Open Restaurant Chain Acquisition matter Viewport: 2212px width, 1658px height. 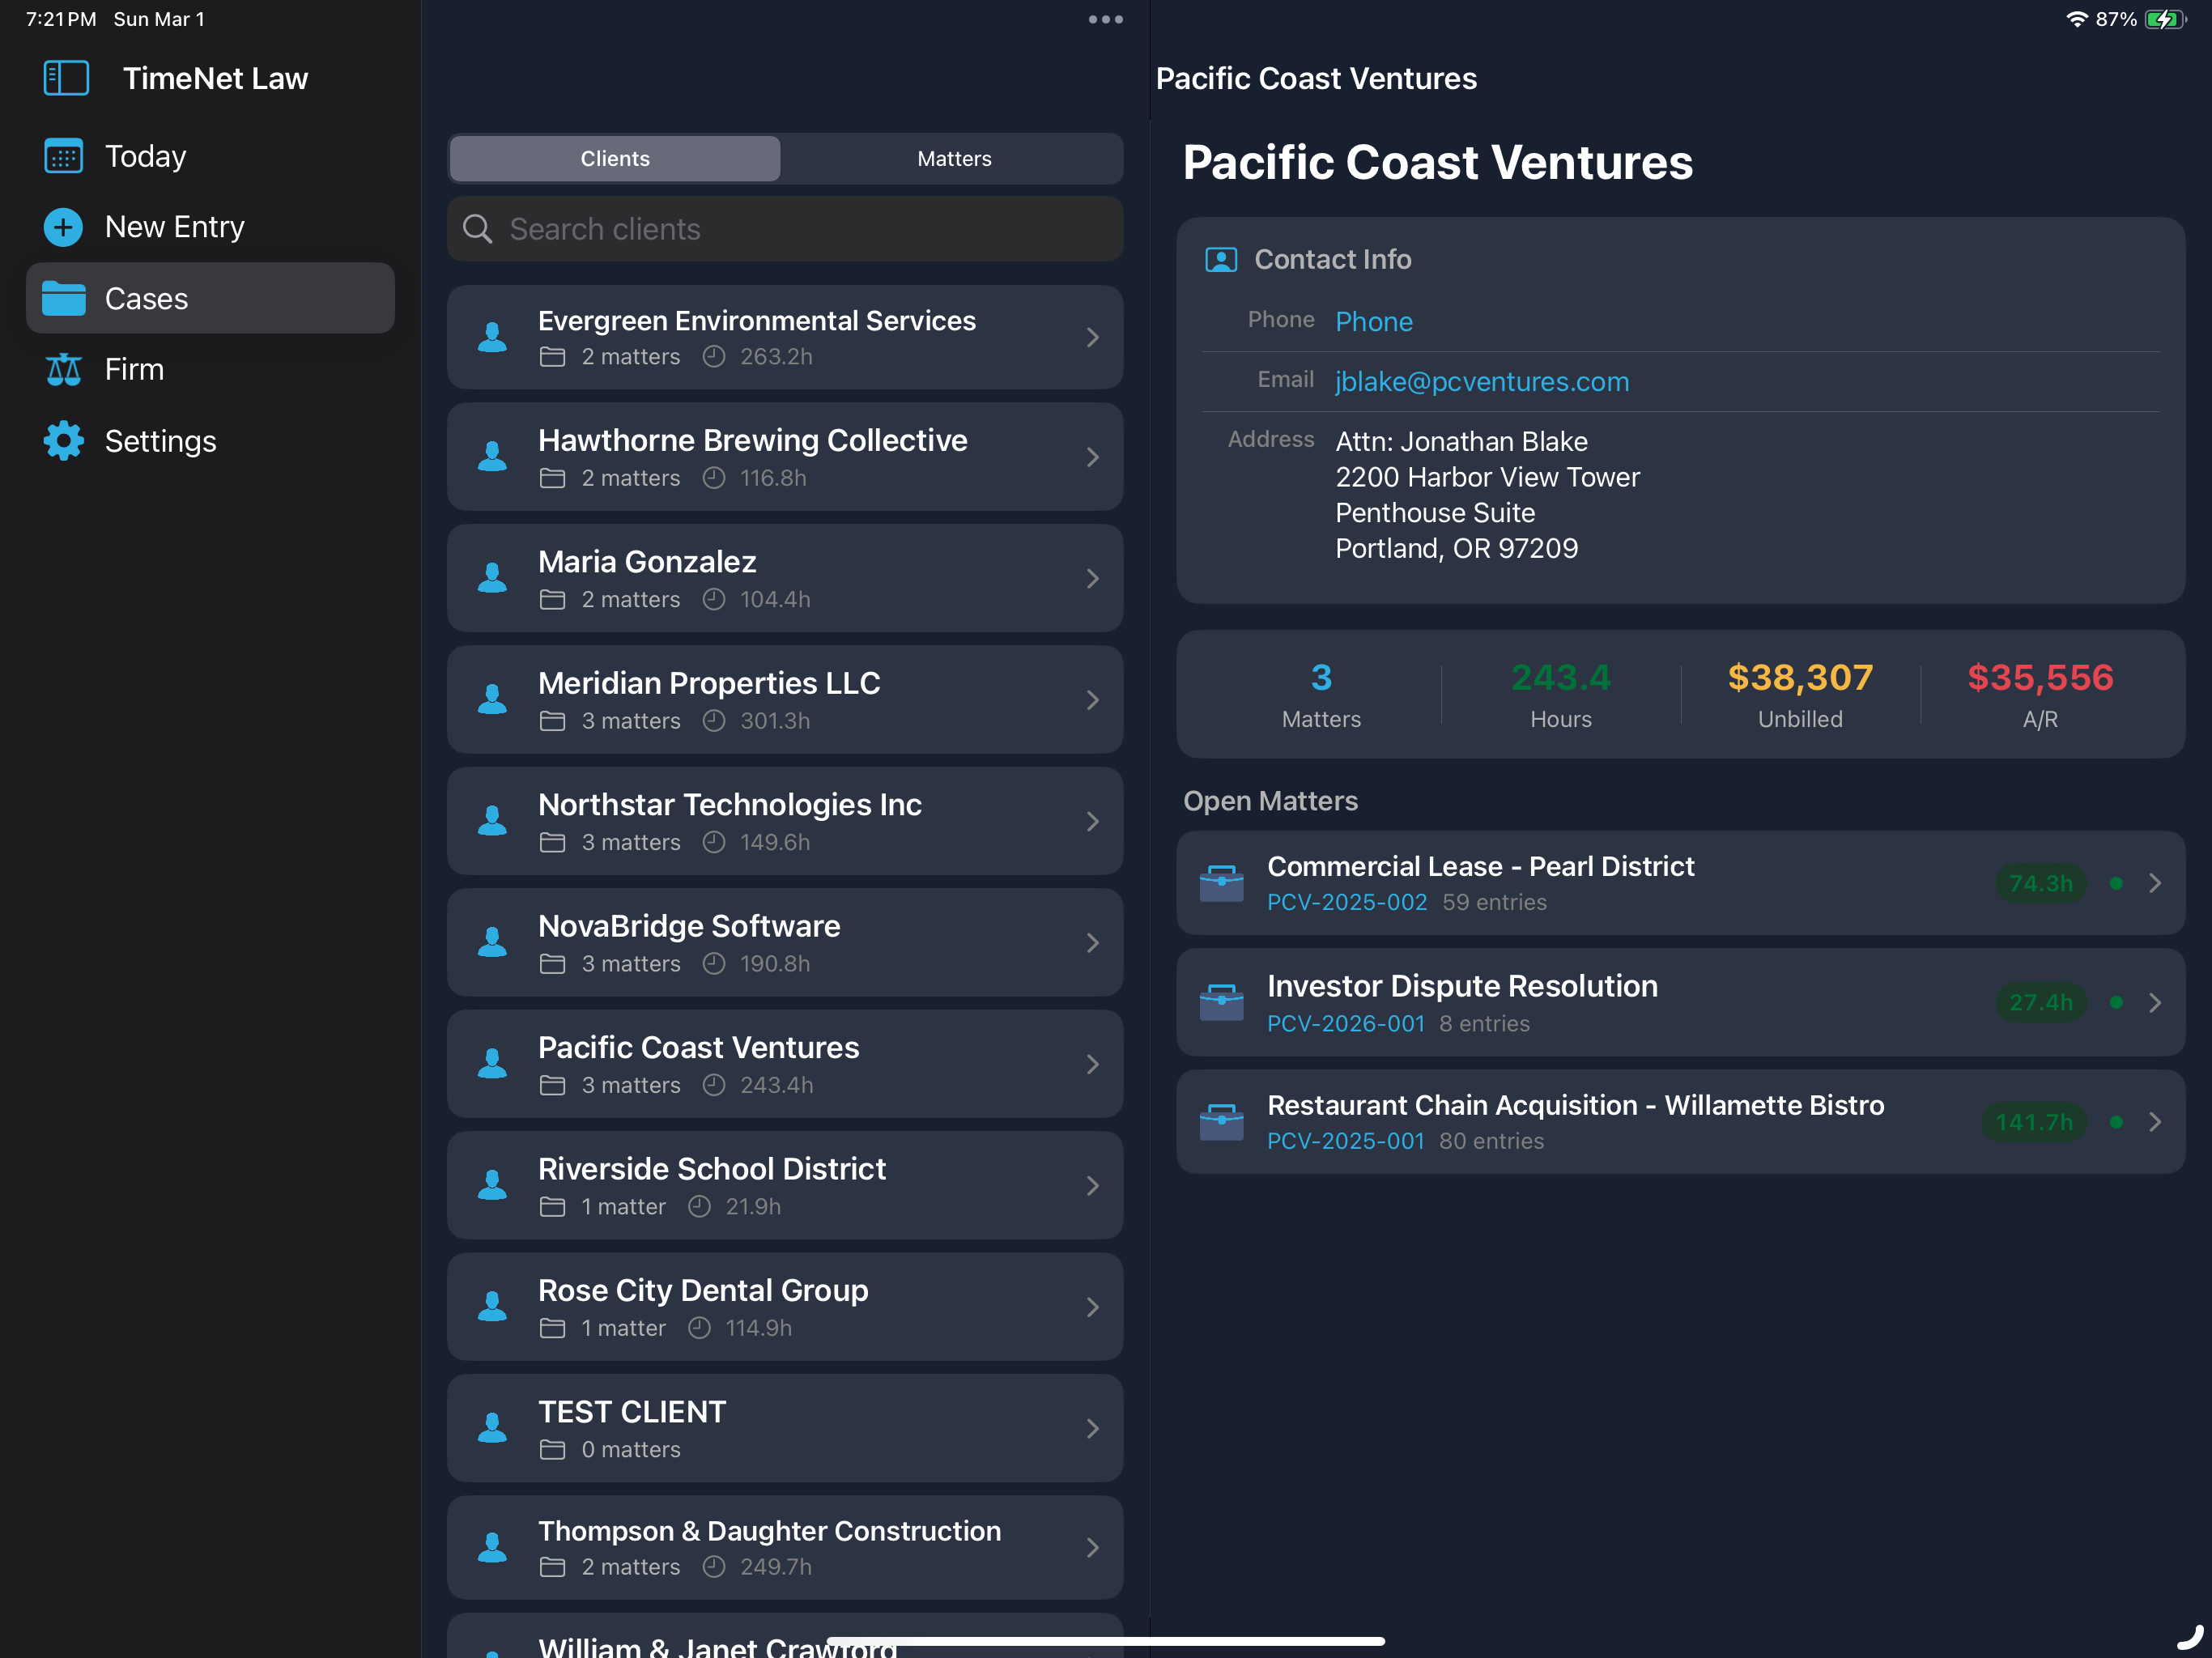1680,1122
